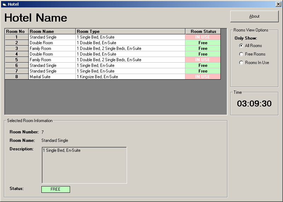
Task: Show only Free Rooms
Action: click(241, 54)
